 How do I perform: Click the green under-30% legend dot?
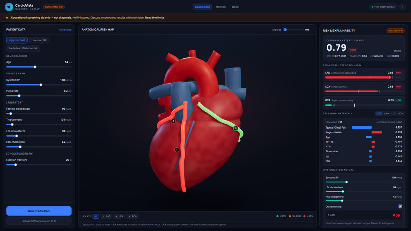click(x=277, y=216)
